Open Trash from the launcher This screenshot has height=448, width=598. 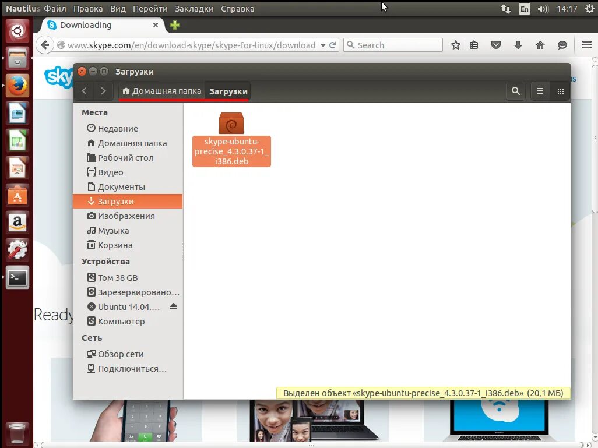(17, 433)
